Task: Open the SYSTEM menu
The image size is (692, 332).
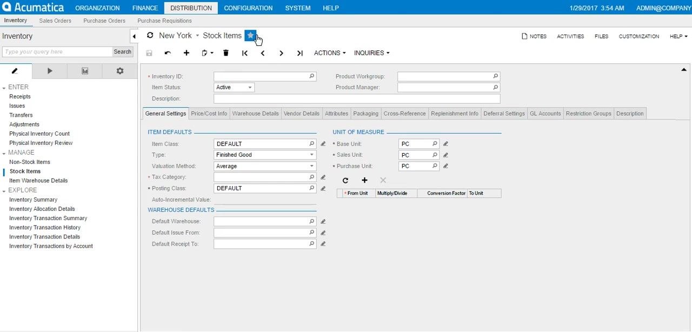Action: click(x=298, y=8)
